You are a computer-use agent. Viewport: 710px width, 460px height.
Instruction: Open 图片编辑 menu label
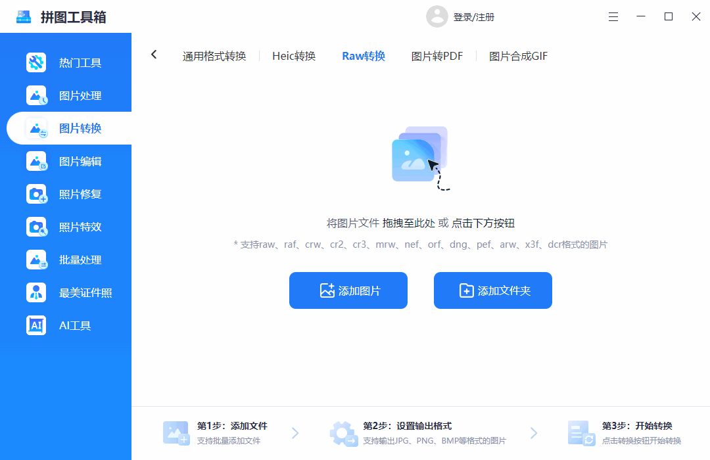80,161
